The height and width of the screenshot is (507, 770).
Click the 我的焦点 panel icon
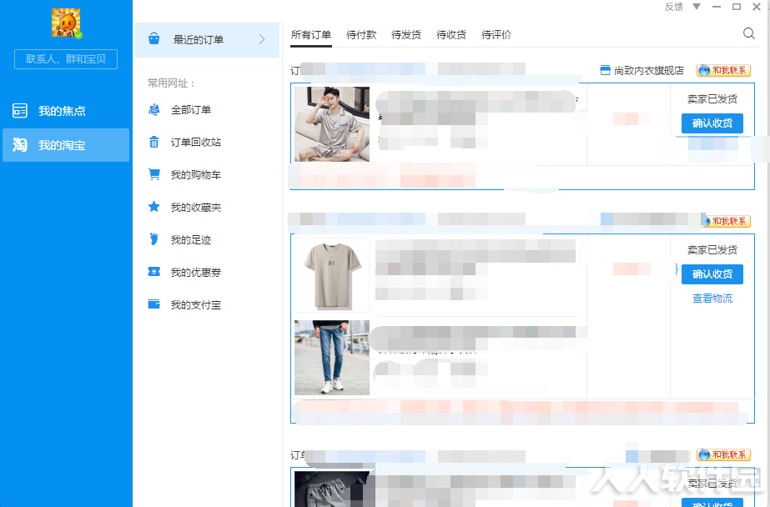click(x=20, y=111)
